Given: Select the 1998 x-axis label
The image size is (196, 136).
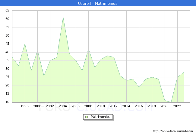Looking at the screenshot, I should 25,106.
